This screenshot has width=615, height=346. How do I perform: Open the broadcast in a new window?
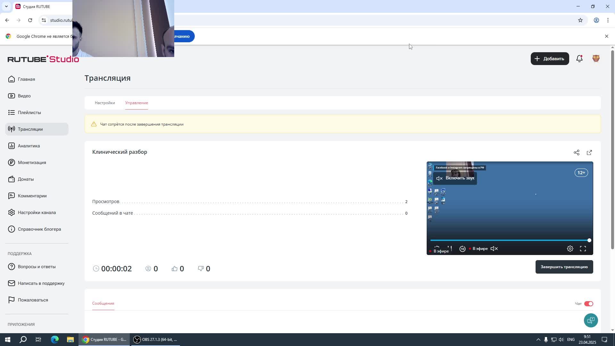coord(589,152)
